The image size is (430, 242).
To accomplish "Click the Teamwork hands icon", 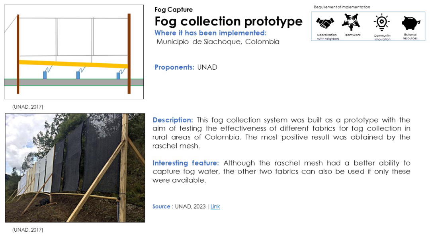I will 351,22.
